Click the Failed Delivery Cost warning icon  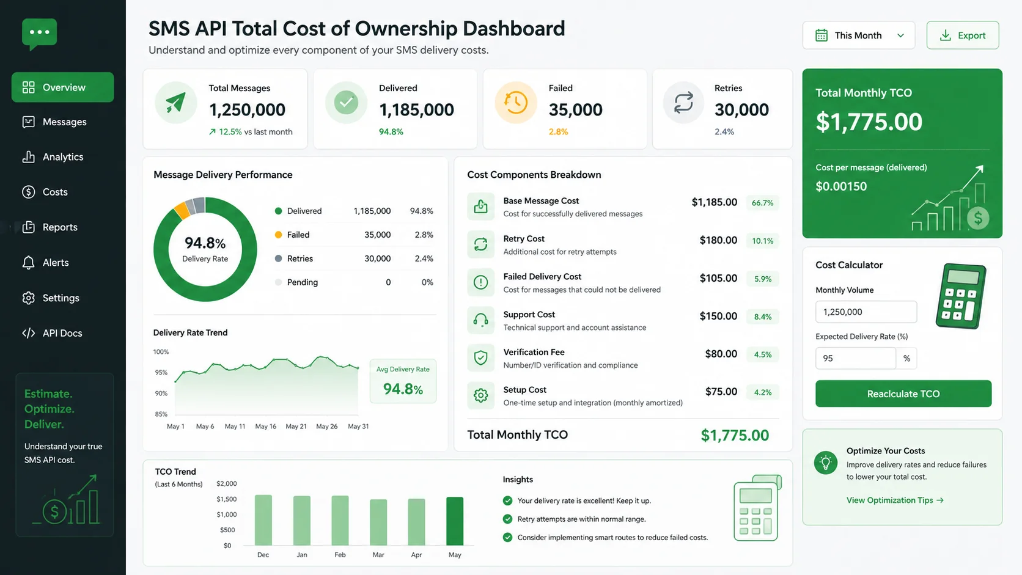[x=481, y=282]
